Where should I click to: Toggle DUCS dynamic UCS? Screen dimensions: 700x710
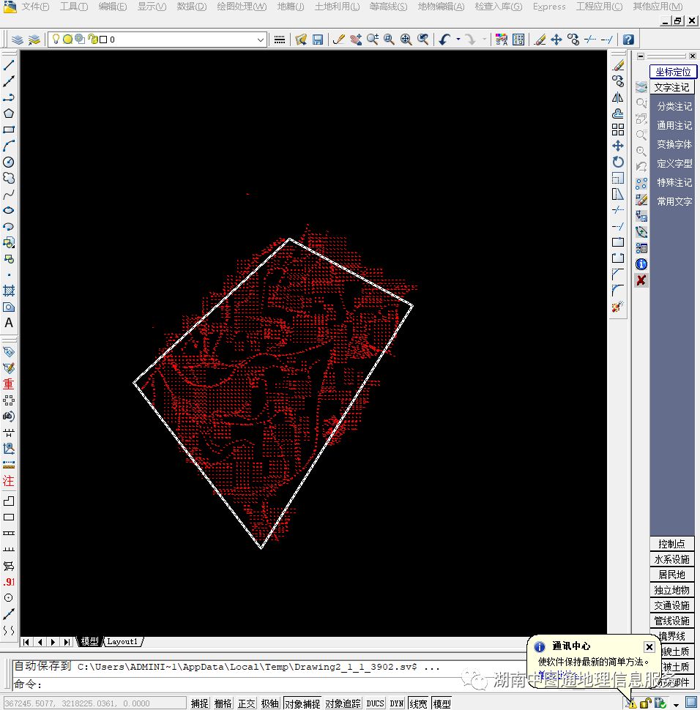click(375, 703)
